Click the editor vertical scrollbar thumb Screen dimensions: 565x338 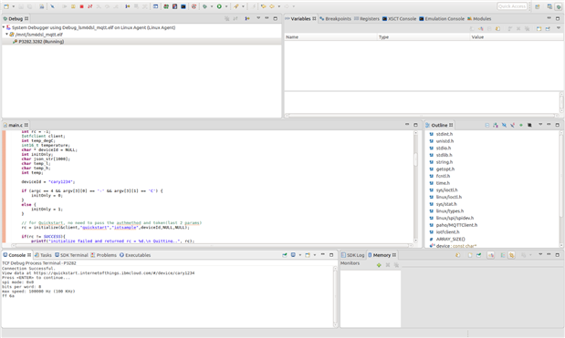coord(415,159)
